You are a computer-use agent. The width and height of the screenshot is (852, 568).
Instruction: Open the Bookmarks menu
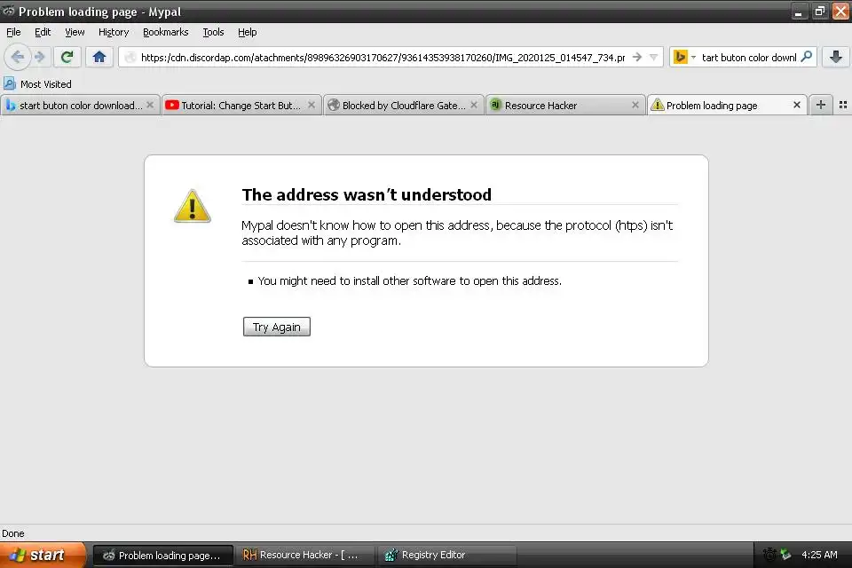165,32
